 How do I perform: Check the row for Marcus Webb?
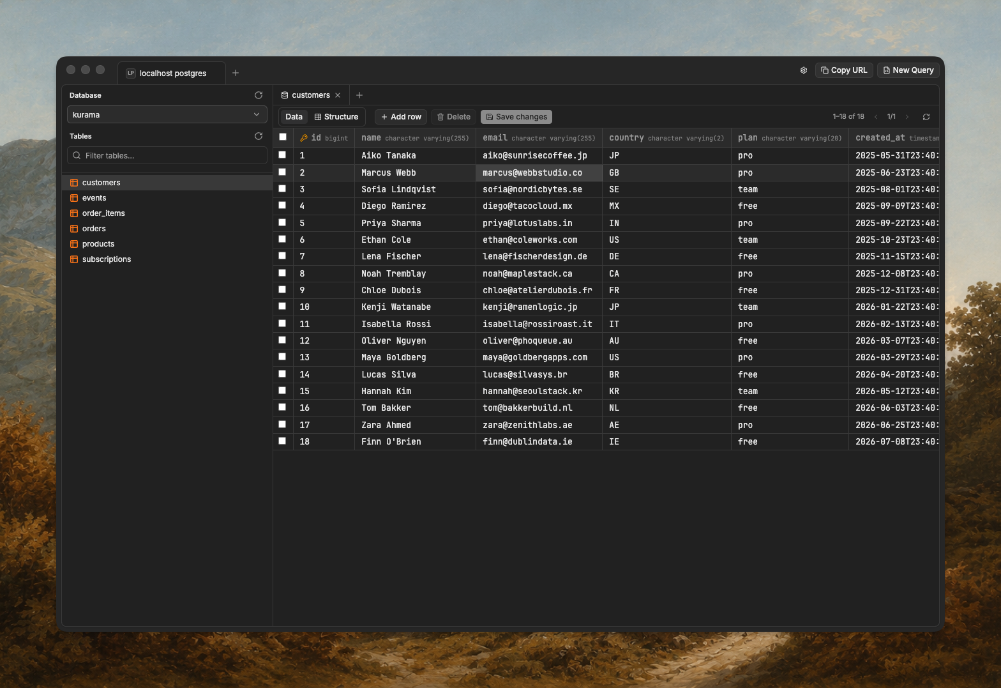tap(282, 172)
